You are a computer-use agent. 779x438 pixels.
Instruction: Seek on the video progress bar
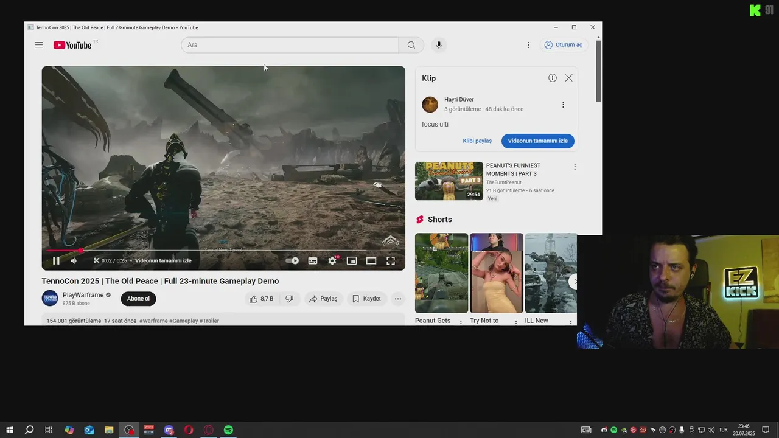tap(223, 250)
